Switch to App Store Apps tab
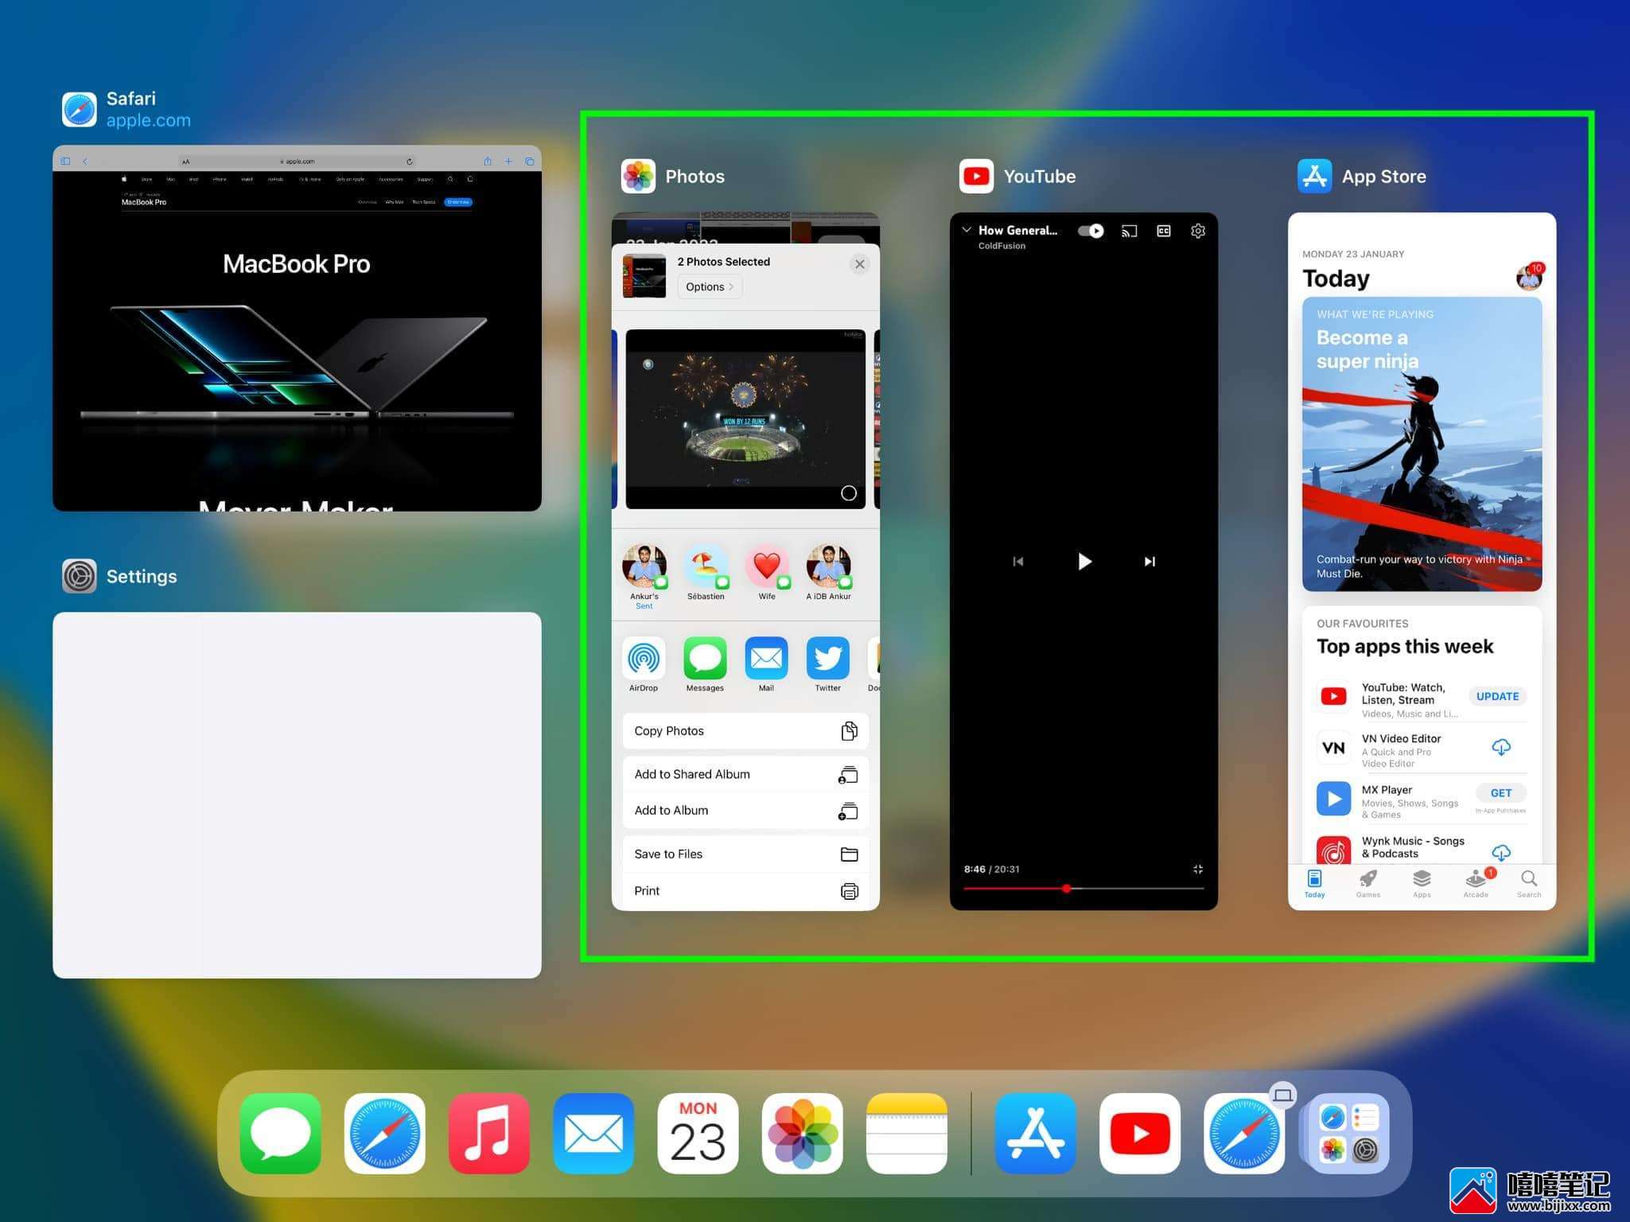 pos(1422,884)
